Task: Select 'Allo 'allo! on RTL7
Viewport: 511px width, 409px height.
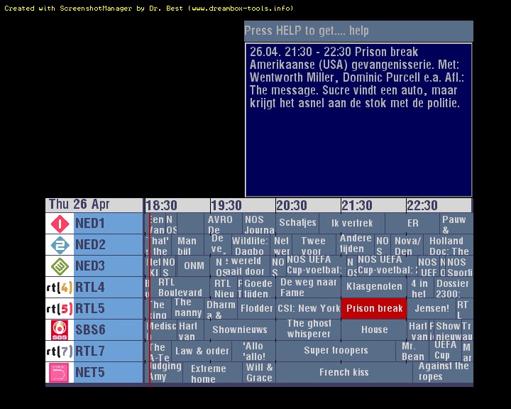Action: 254,351
